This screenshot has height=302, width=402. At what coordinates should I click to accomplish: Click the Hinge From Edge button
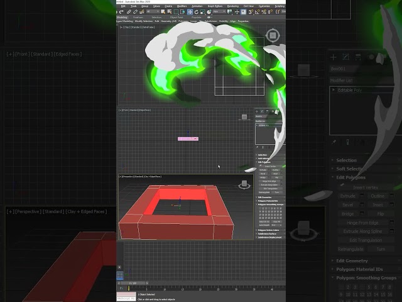269,181
